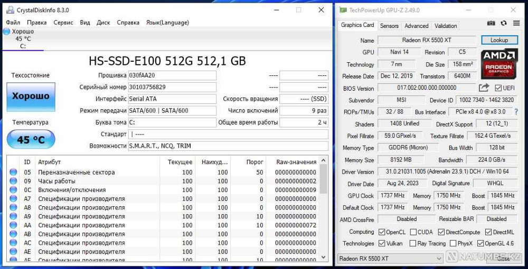Toggle the OpenGL 4.6 checkbox
The height and width of the screenshot is (269, 528).
click(480, 243)
